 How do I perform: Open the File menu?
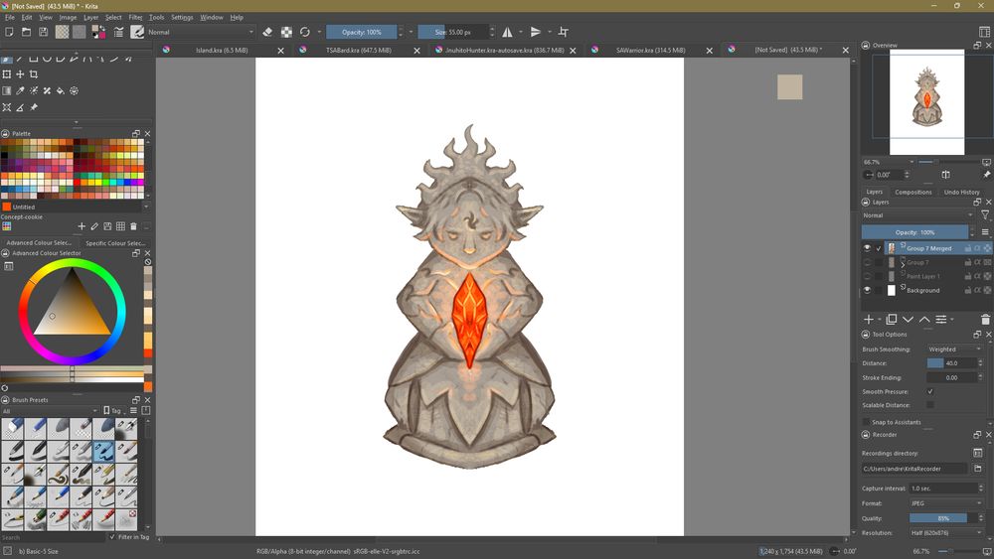(10, 17)
